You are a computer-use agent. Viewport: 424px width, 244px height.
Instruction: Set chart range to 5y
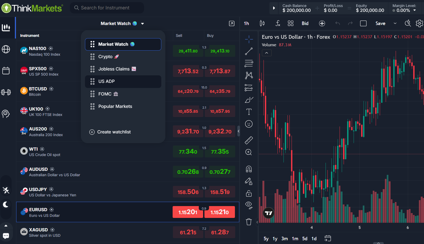[266, 239]
